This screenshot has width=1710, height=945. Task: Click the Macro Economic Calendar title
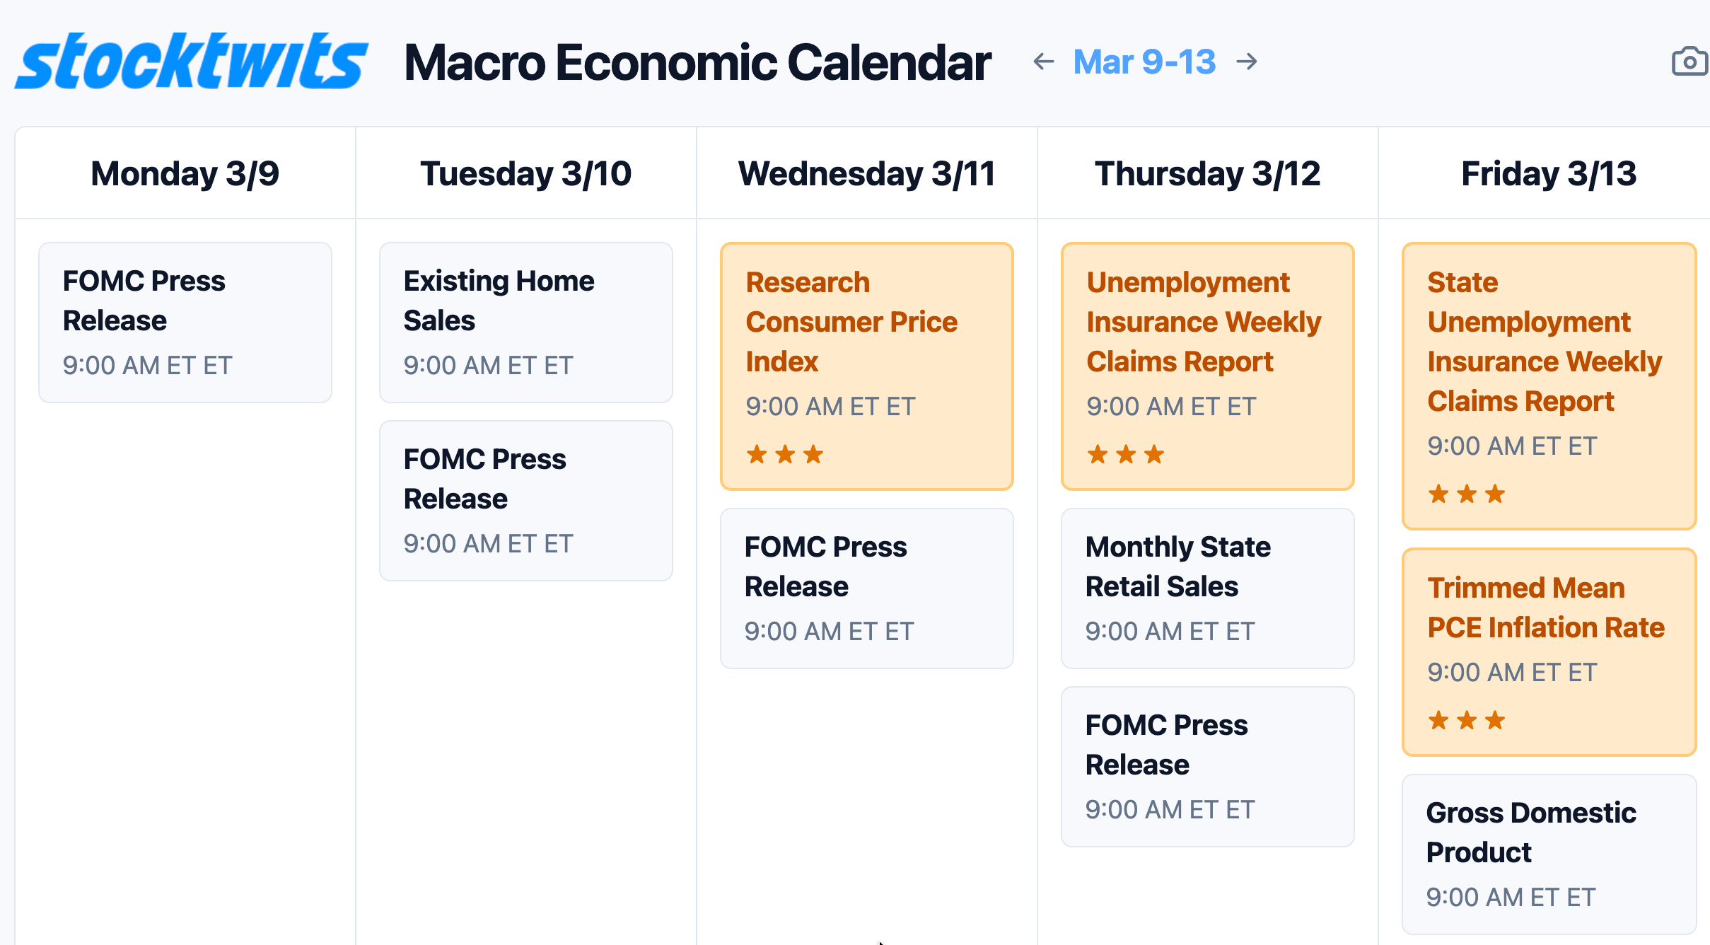[x=697, y=62]
